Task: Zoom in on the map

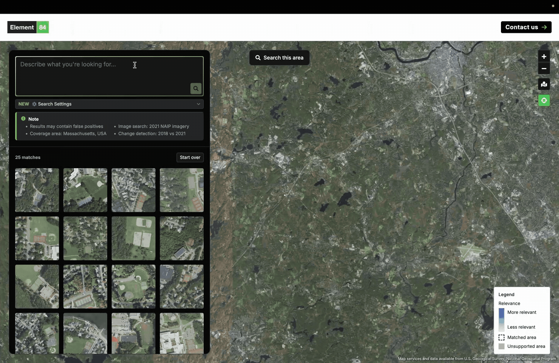Action: (543, 57)
